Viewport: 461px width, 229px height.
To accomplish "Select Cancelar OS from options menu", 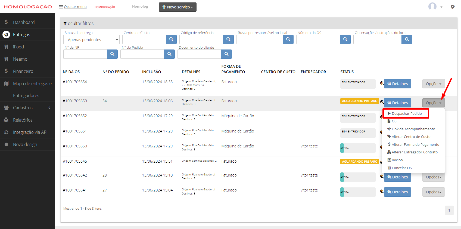I will [413, 168].
